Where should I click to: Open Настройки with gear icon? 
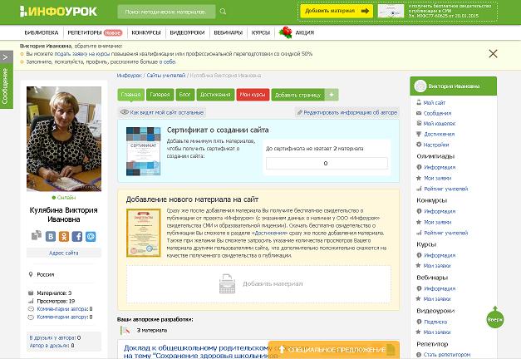(436, 145)
